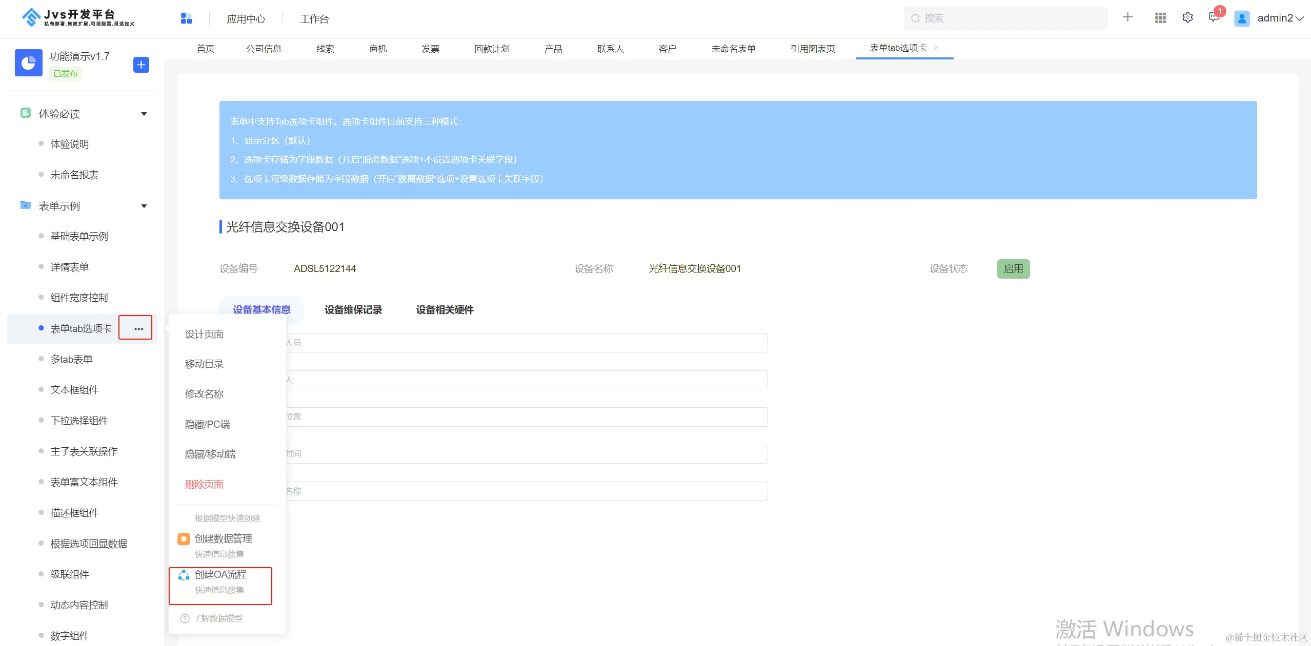Select 设计页面 from context menu
The image size is (1311, 646).
pyautogui.click(x=204, y=335)
